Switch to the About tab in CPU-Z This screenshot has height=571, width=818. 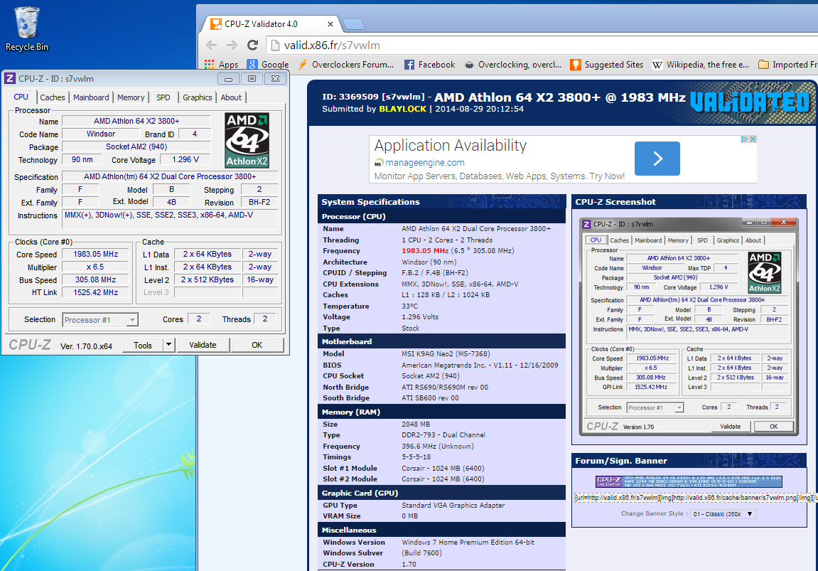point(230,97)
